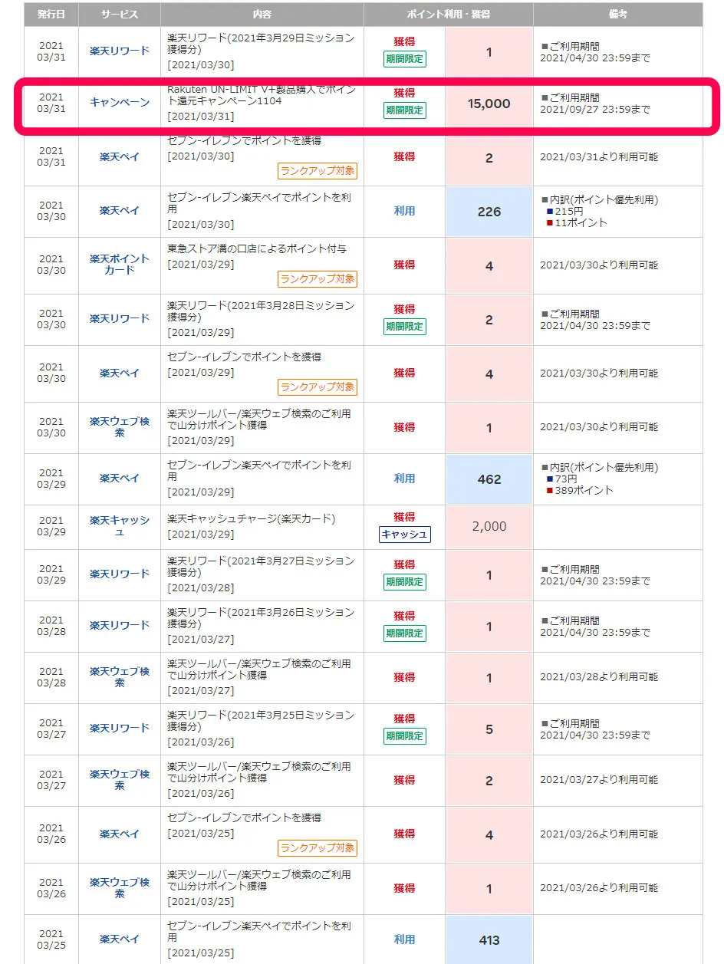
Task: Select the ポイント利用・獲得 column header
Action: (449, 15)
